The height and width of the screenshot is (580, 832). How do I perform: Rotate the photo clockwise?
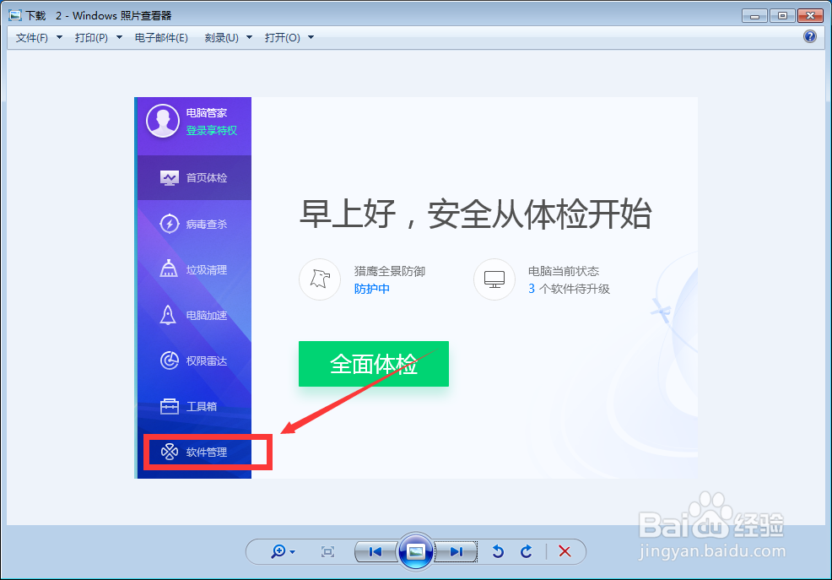click(526, 552)
